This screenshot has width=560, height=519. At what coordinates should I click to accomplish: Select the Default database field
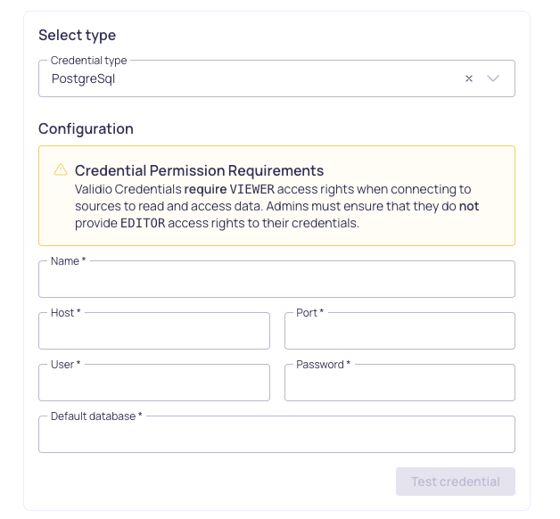coord(276,435)
